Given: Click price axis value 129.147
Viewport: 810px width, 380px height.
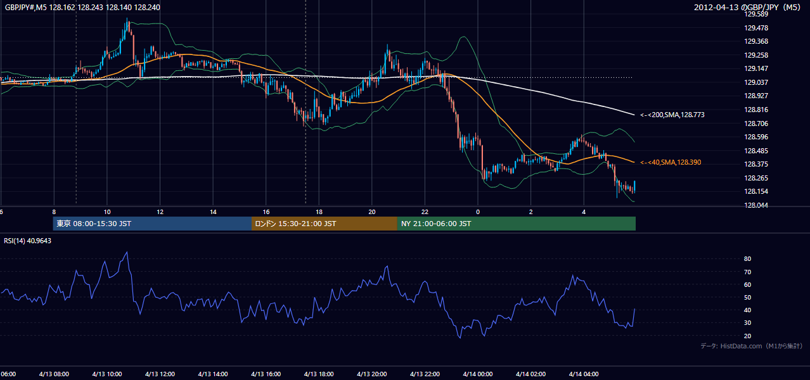Looking at the screenshot, I should pyautogui.click(x=756, y=68).
